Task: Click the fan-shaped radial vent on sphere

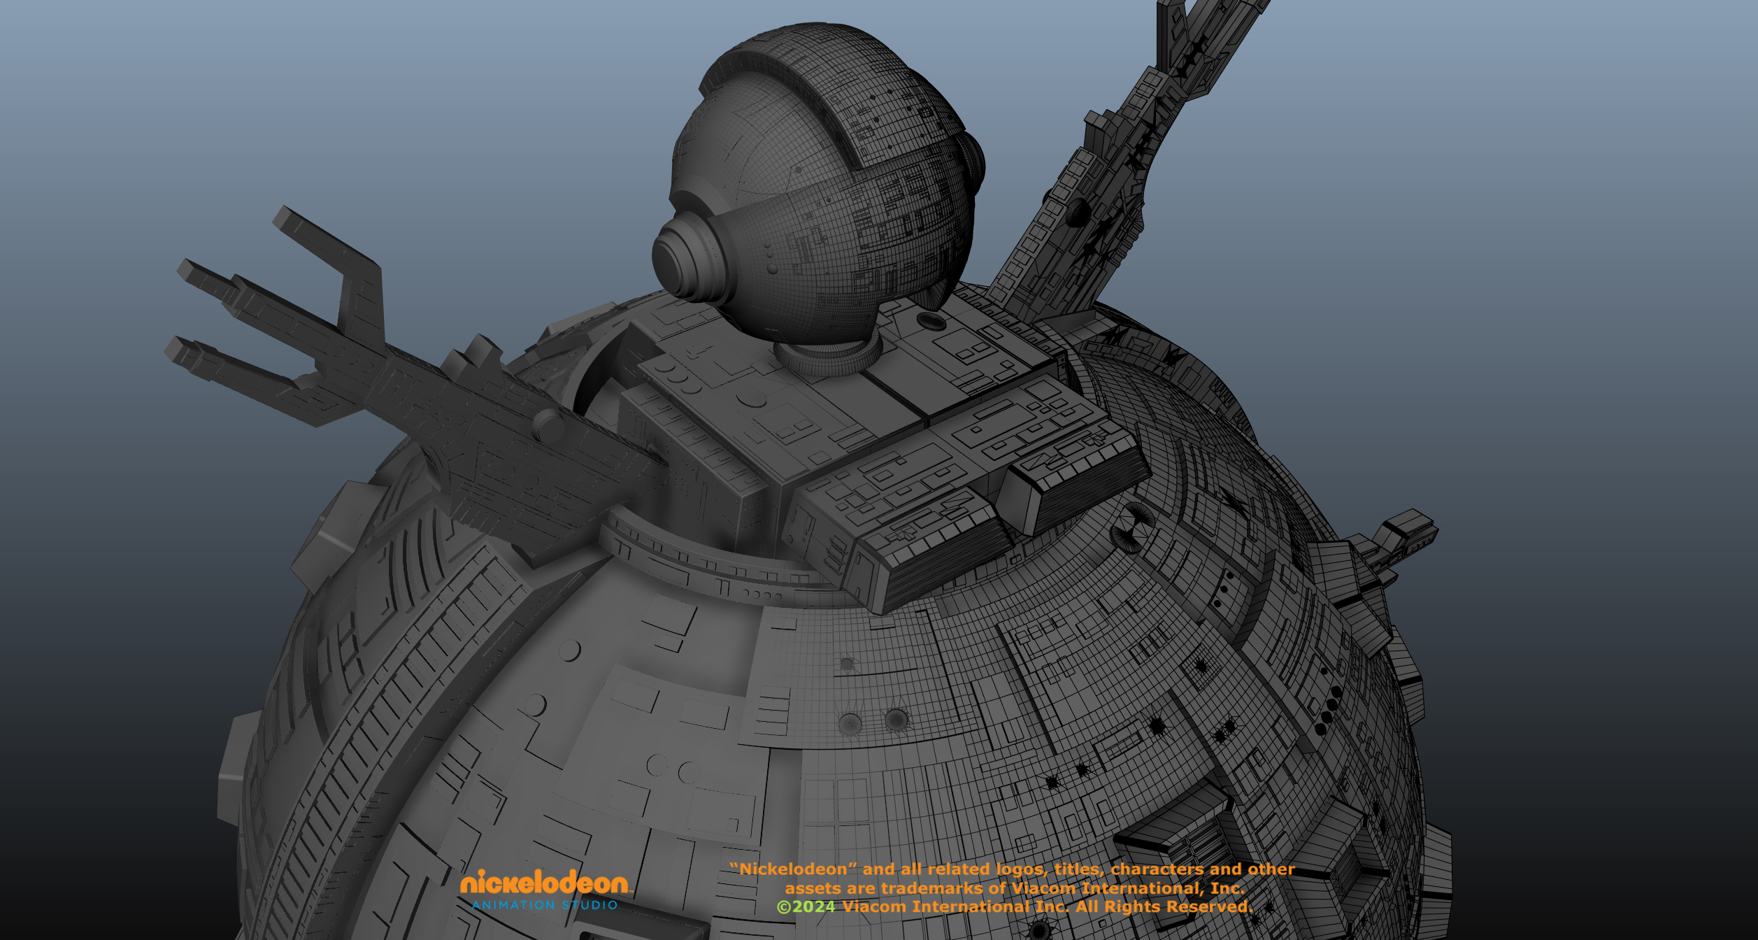Action: 1132,526
